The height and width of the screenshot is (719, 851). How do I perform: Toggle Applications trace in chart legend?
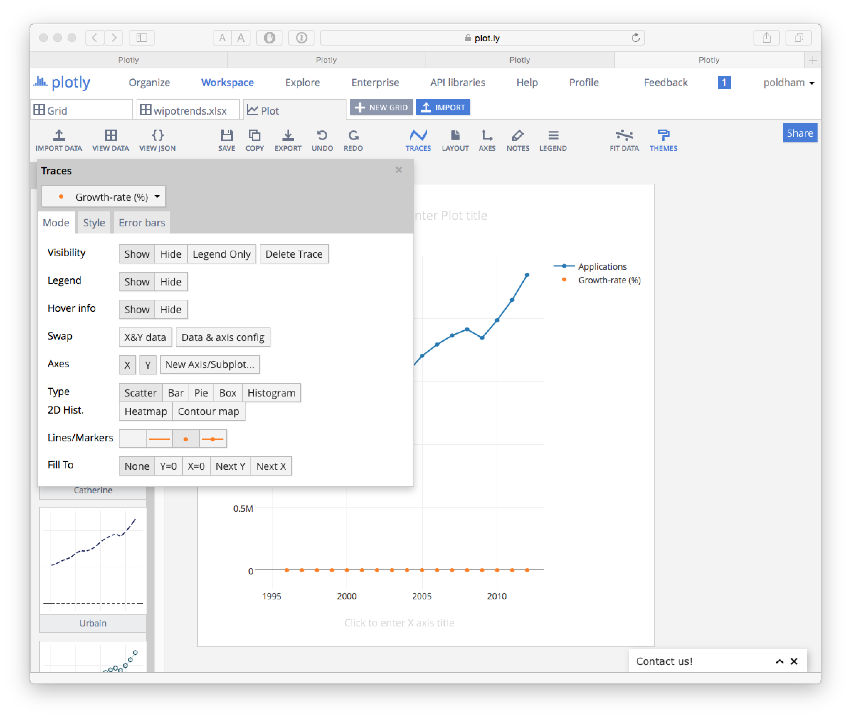pyautogui.click(x=591, y=266)
